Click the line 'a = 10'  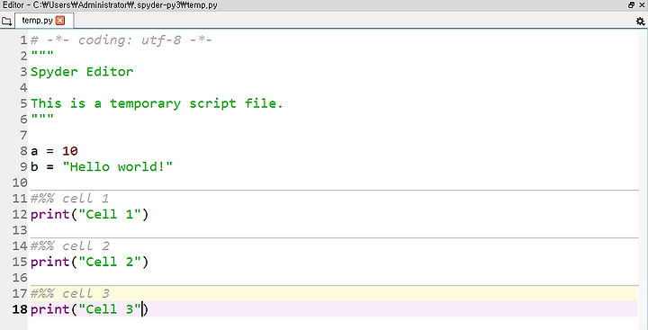[x=54, y=151]
